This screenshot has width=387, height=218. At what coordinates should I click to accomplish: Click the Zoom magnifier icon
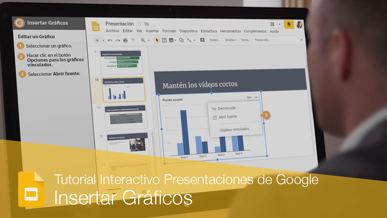(x=143, y=40)
